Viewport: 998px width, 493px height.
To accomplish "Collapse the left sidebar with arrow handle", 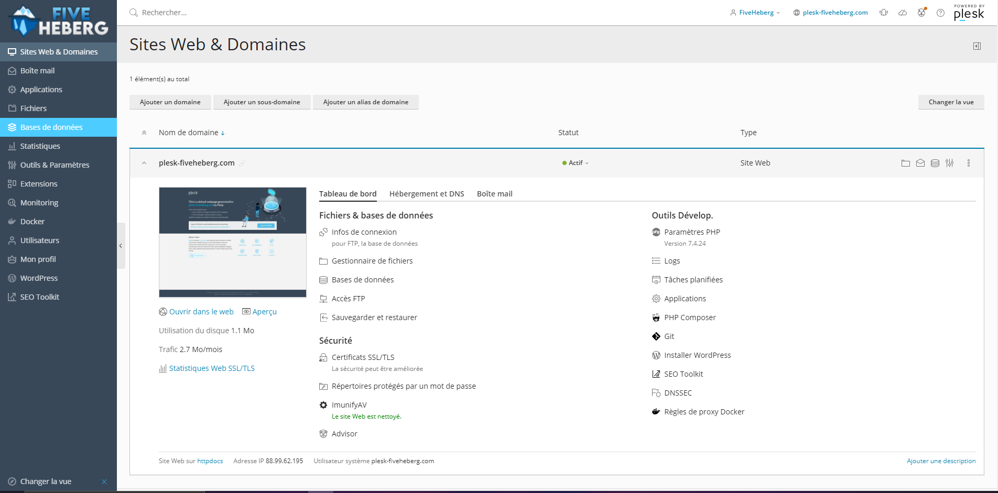I will click(x=121, y=246).
